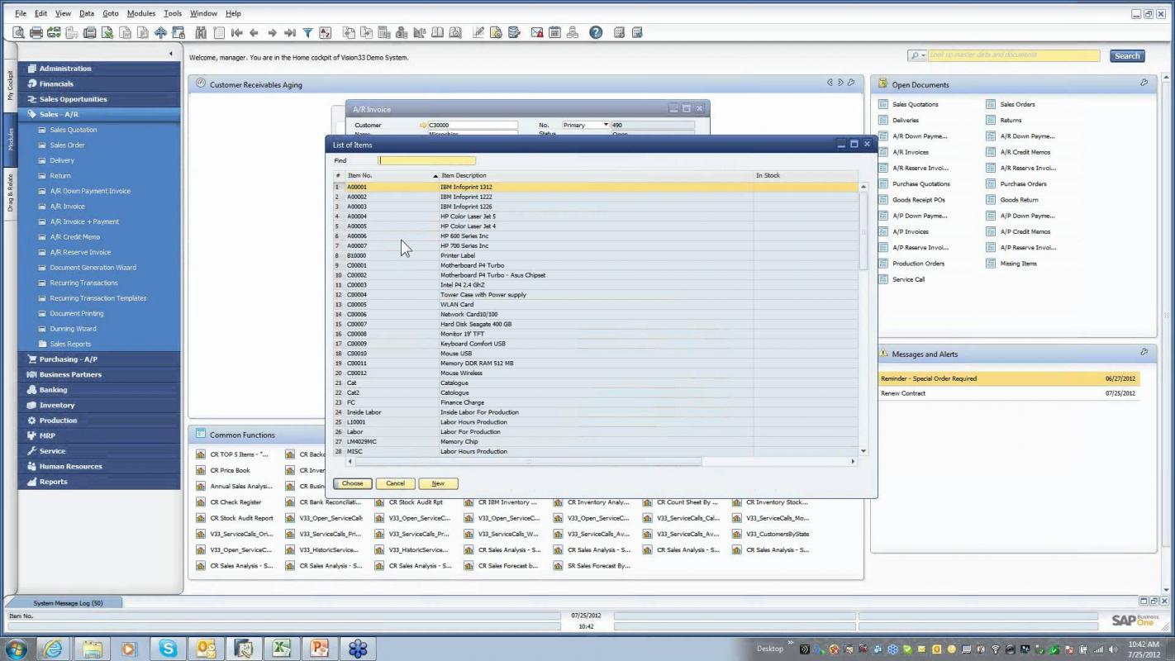Open Excel from the taskbar
The width and height of the screenshot is (1175, 661).
click(281, 649)
